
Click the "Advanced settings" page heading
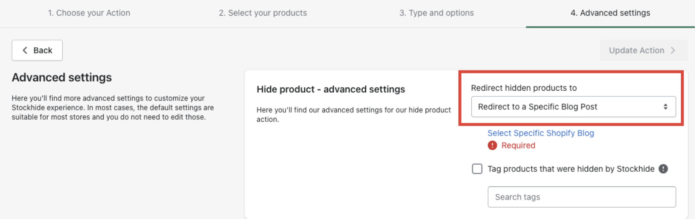pyautogui.click(x=62, y=77)
